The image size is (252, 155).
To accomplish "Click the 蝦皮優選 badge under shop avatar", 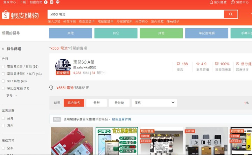I will tap(63, 73).
